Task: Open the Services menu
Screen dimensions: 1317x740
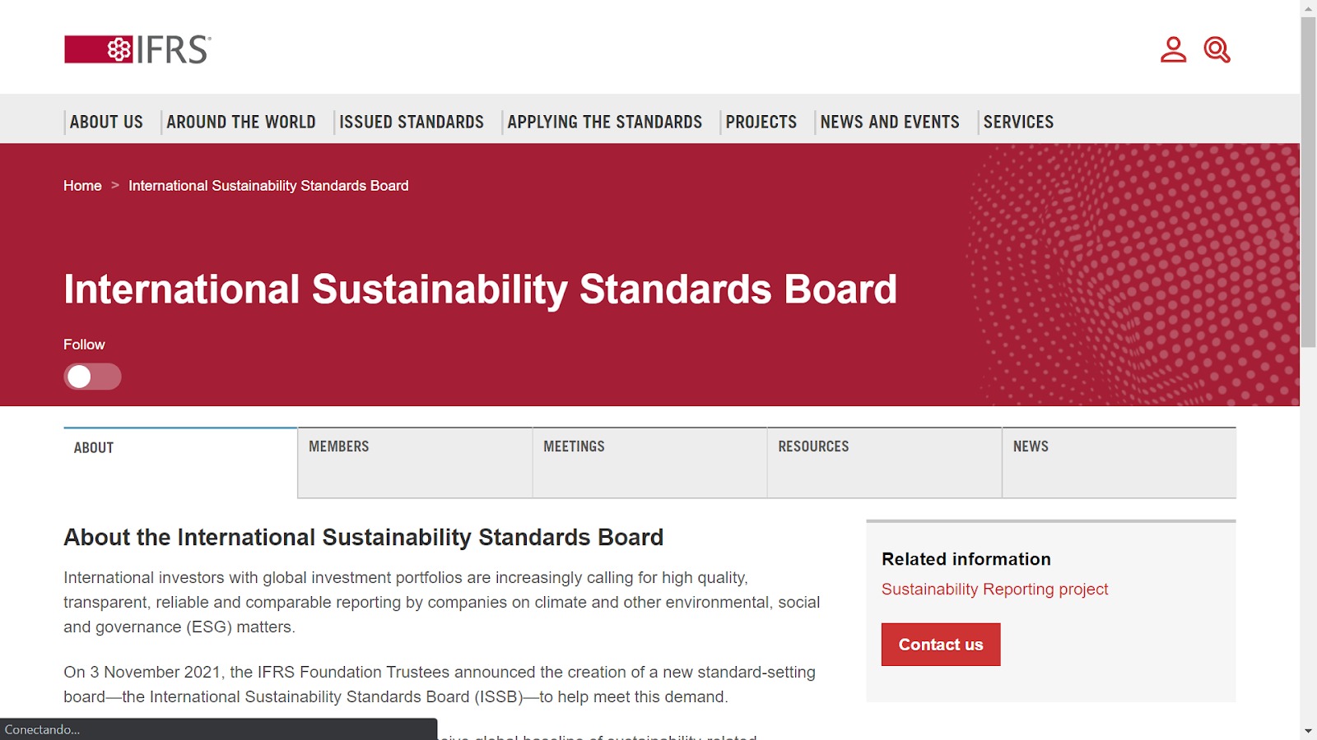Action: pos(1018,122)
